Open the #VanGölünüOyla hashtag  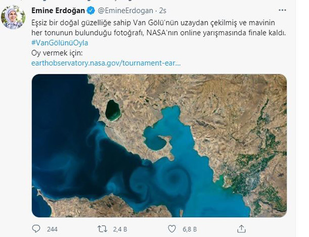(x=59, y=43)
